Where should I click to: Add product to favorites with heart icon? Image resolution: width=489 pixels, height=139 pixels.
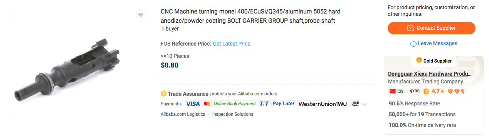pyautogui.click(x=141, y=15)
